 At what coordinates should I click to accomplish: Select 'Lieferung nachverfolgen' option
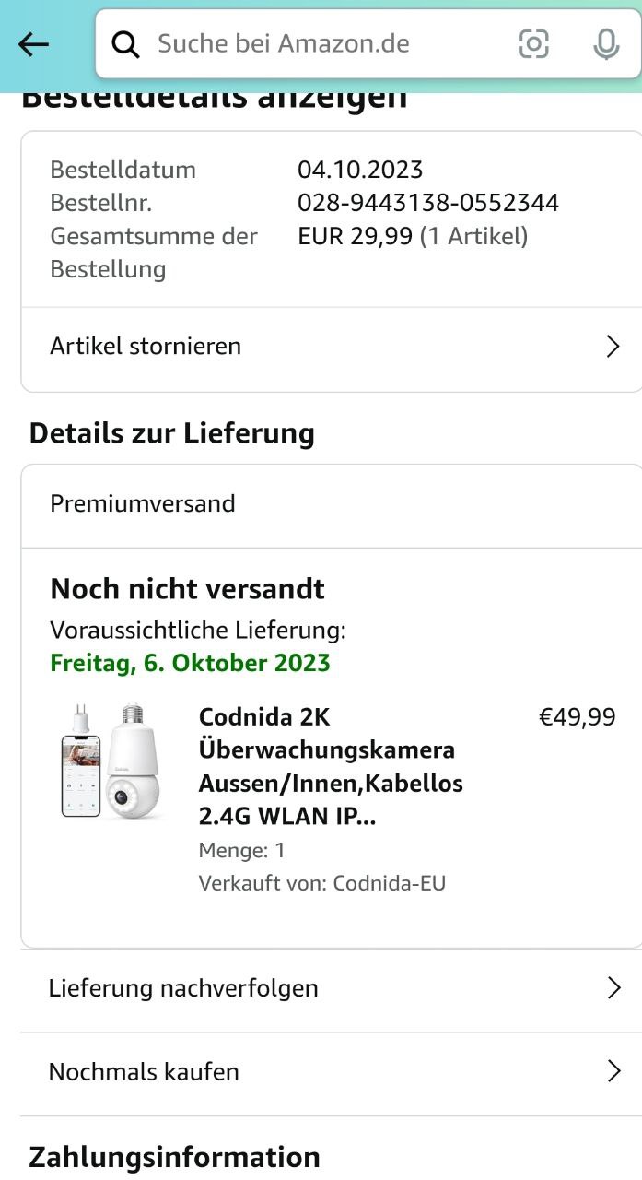(x=183, y=988)
